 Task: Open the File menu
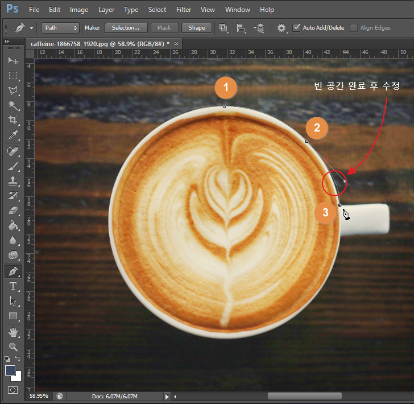34,10
